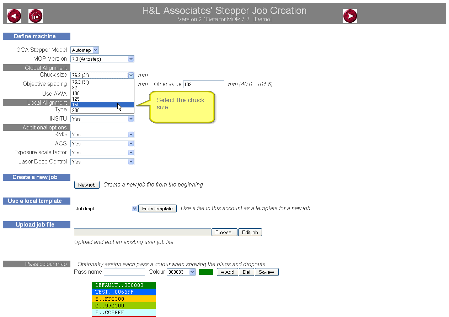
Task: Click the upload job file path field
Action: (x=143, y=232)
